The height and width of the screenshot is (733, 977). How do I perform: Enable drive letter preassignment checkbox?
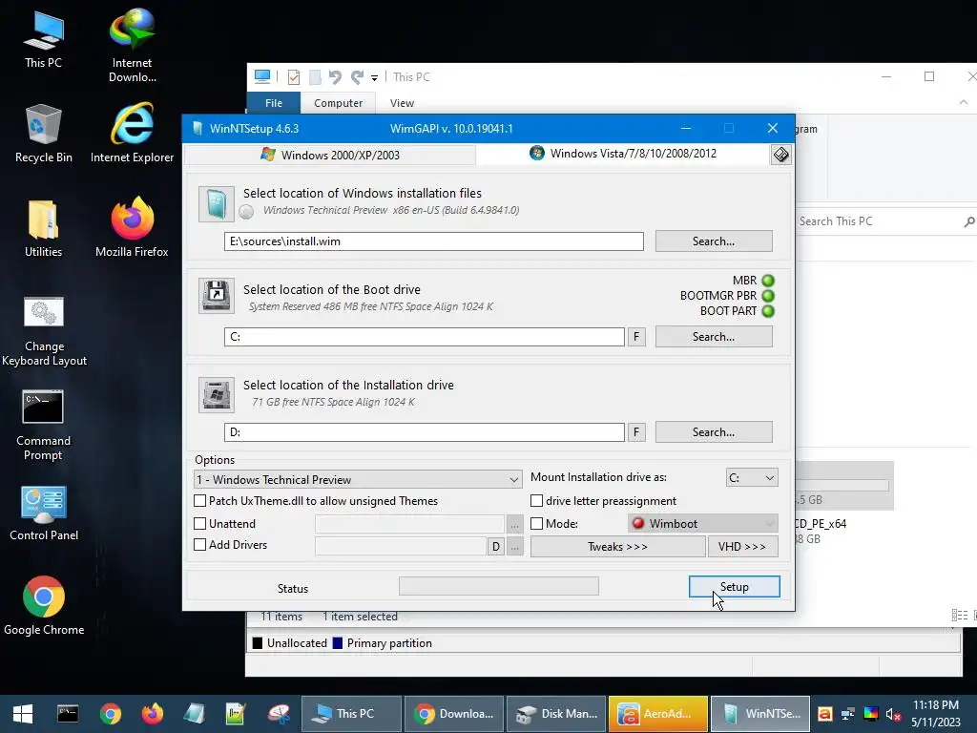tap(536, 500)
